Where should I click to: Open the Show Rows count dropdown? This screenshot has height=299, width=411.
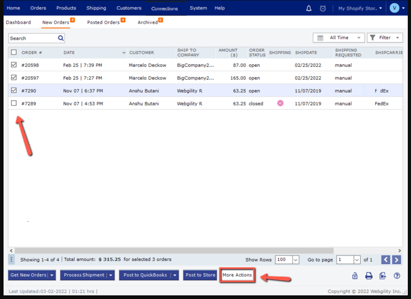click(x=287, y=260)
